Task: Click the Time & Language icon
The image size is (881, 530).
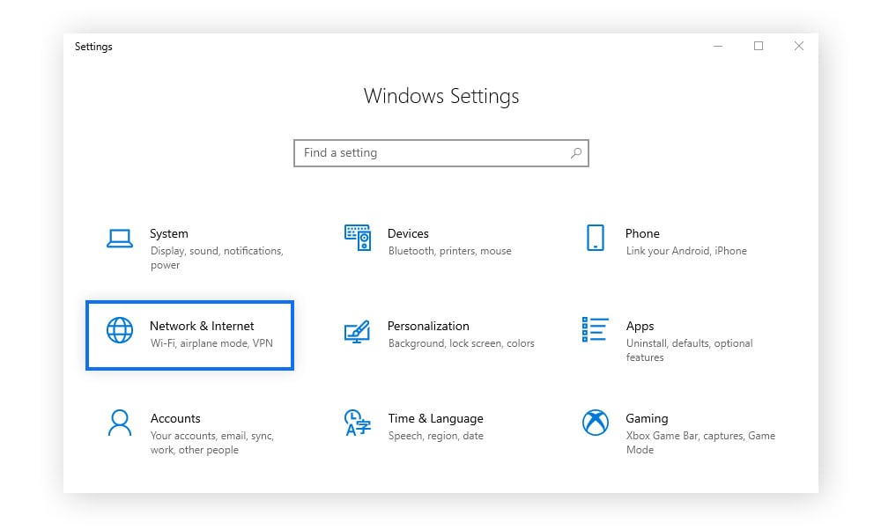Action: 358,423
